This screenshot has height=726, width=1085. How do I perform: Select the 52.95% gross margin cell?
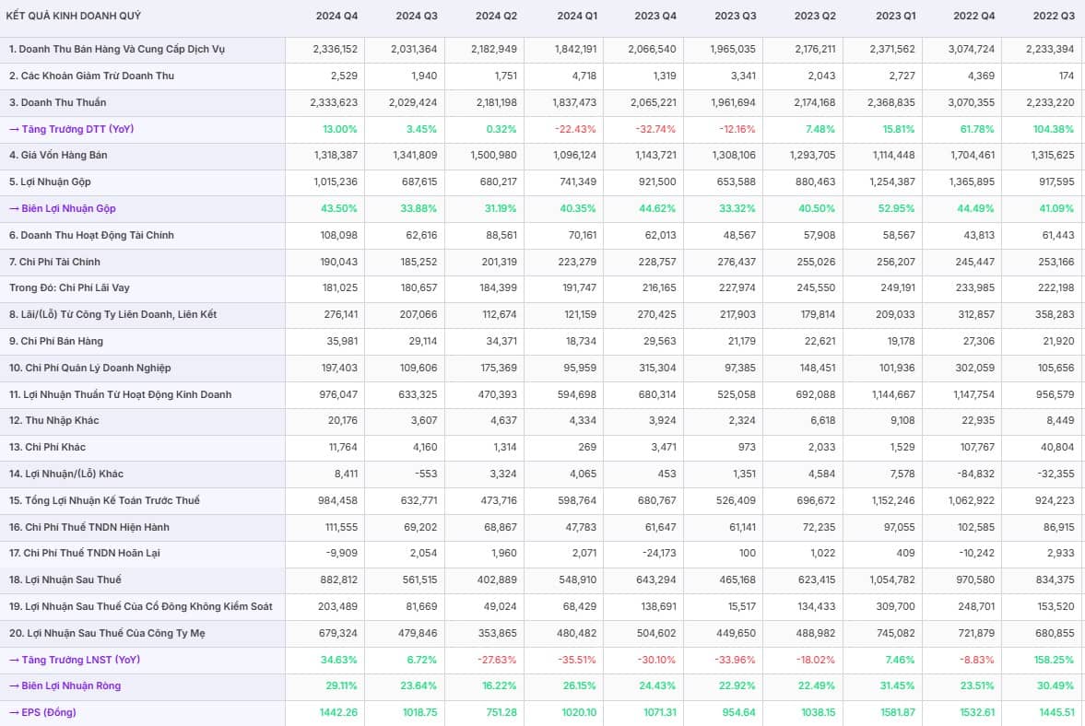click(896, 209)
